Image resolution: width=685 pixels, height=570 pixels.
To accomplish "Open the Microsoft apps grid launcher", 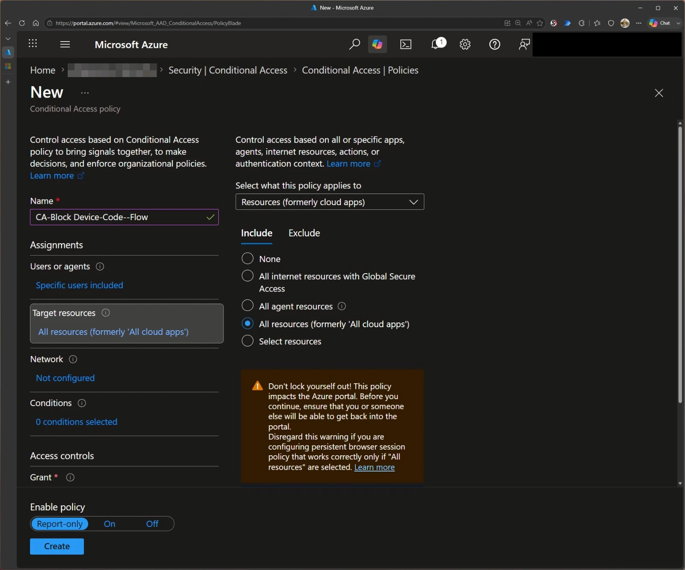I will (33, 43).
